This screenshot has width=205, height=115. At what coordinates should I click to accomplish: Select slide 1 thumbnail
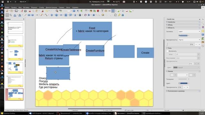point(15,28)
